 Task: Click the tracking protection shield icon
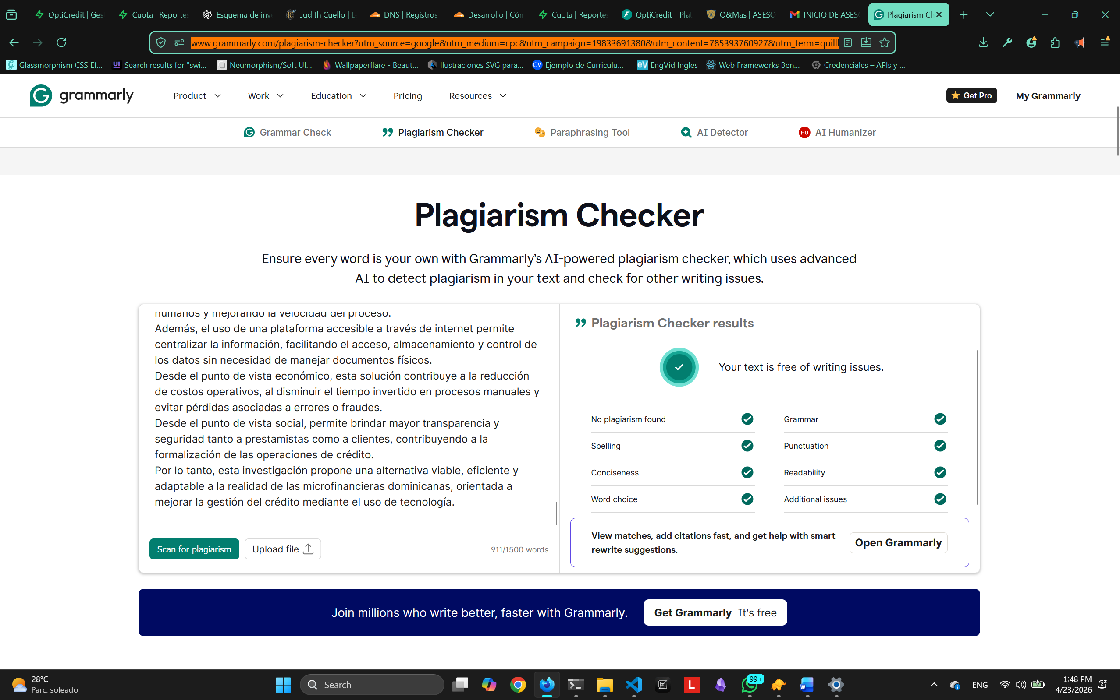(x=161, y=42)
